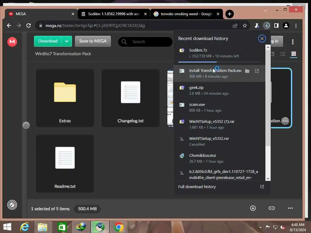Image resolution: width=311 pixels, height=233 pixels.
Task: Click the bottom bar get link icon
Action: click(272, 208)
